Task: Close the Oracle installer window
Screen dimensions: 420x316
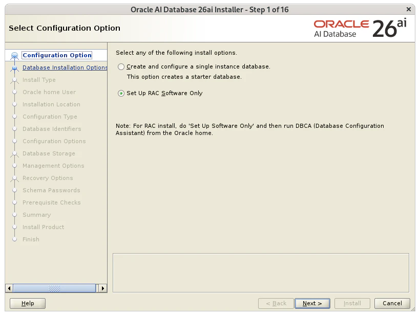Action: click(x=409, y=9)
